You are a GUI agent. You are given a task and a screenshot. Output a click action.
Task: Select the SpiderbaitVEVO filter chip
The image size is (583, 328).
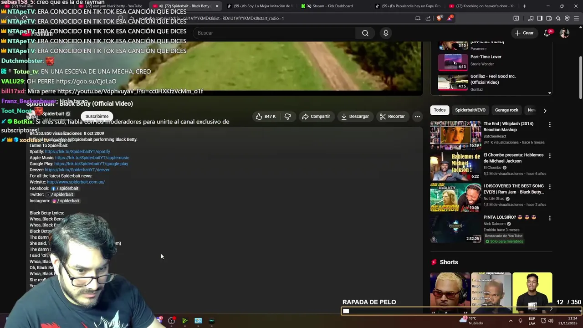pyautogui.click(x=470, y=110)
